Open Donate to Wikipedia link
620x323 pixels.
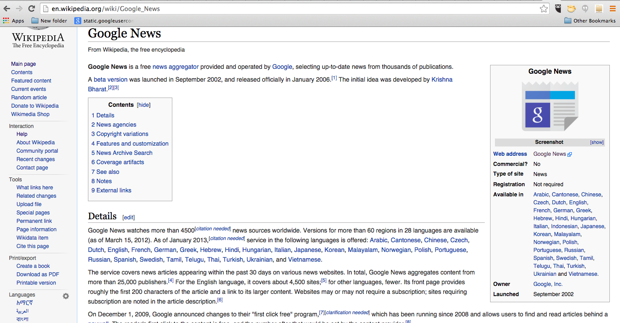click(35, 106)
